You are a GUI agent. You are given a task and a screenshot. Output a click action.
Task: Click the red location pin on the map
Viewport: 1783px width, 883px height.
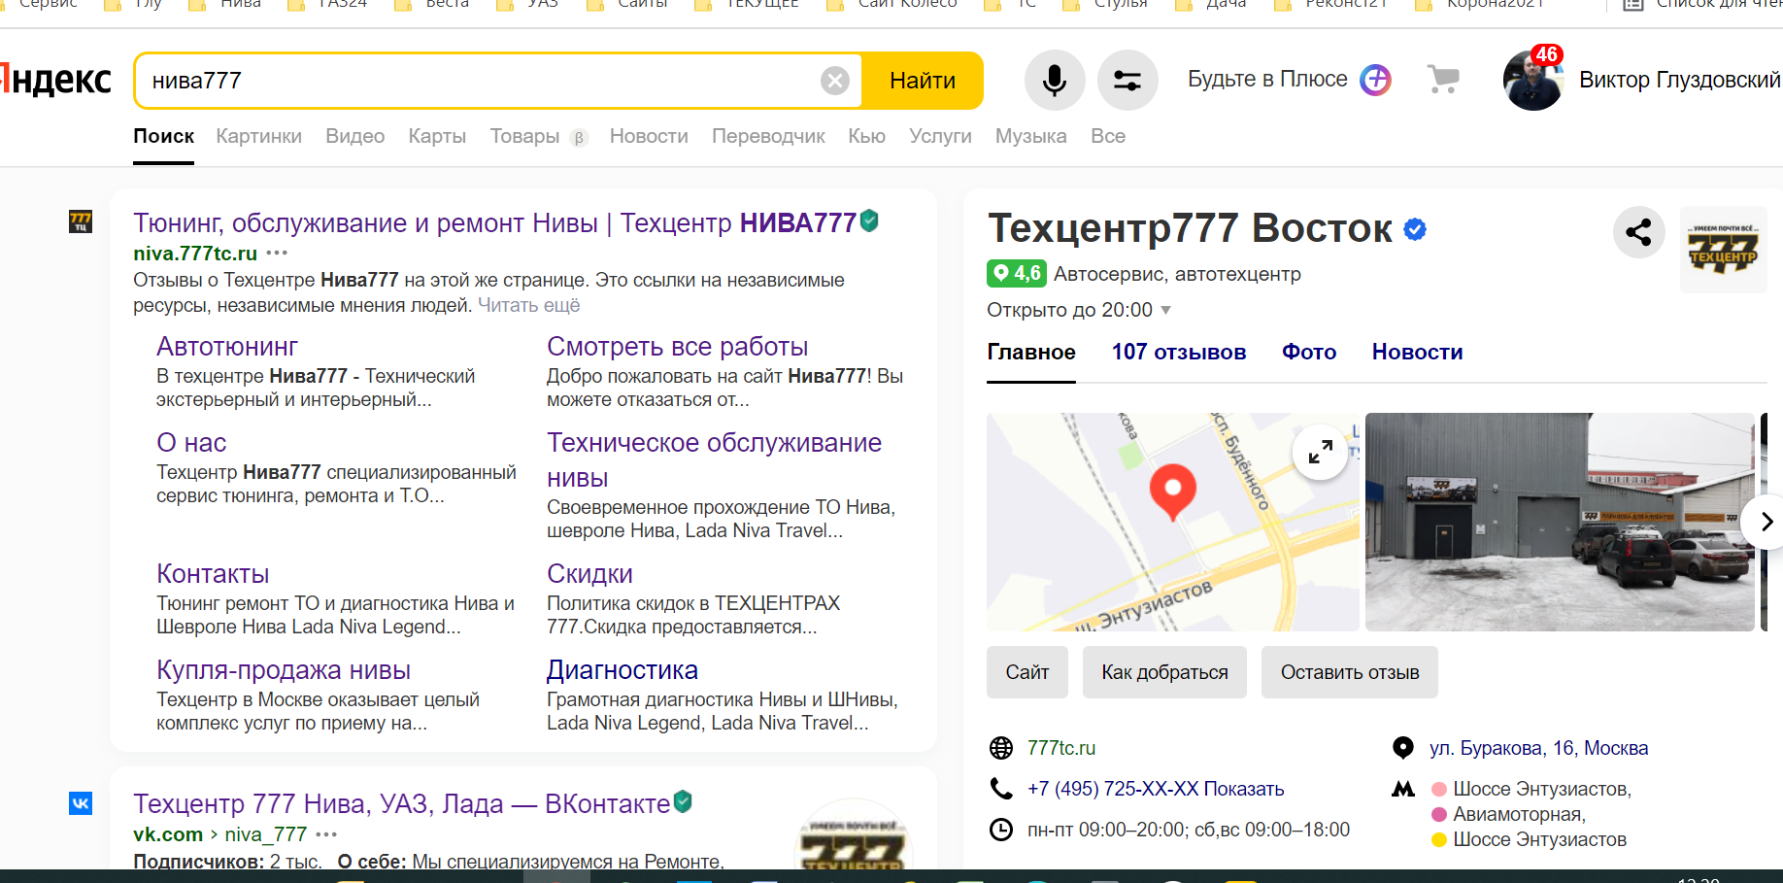click(1172, 492)
